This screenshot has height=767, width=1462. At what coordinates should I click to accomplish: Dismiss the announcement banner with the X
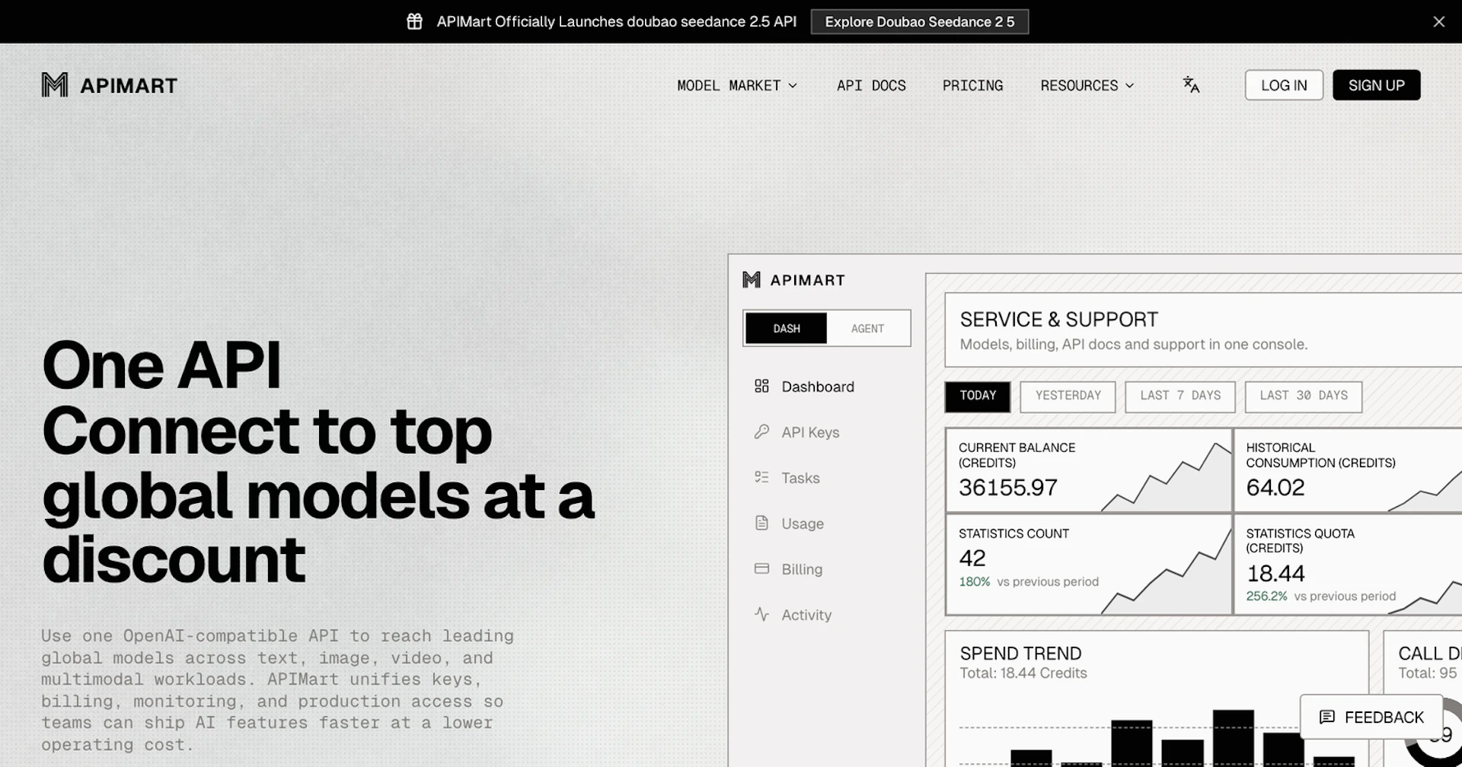click(1438, 21)
